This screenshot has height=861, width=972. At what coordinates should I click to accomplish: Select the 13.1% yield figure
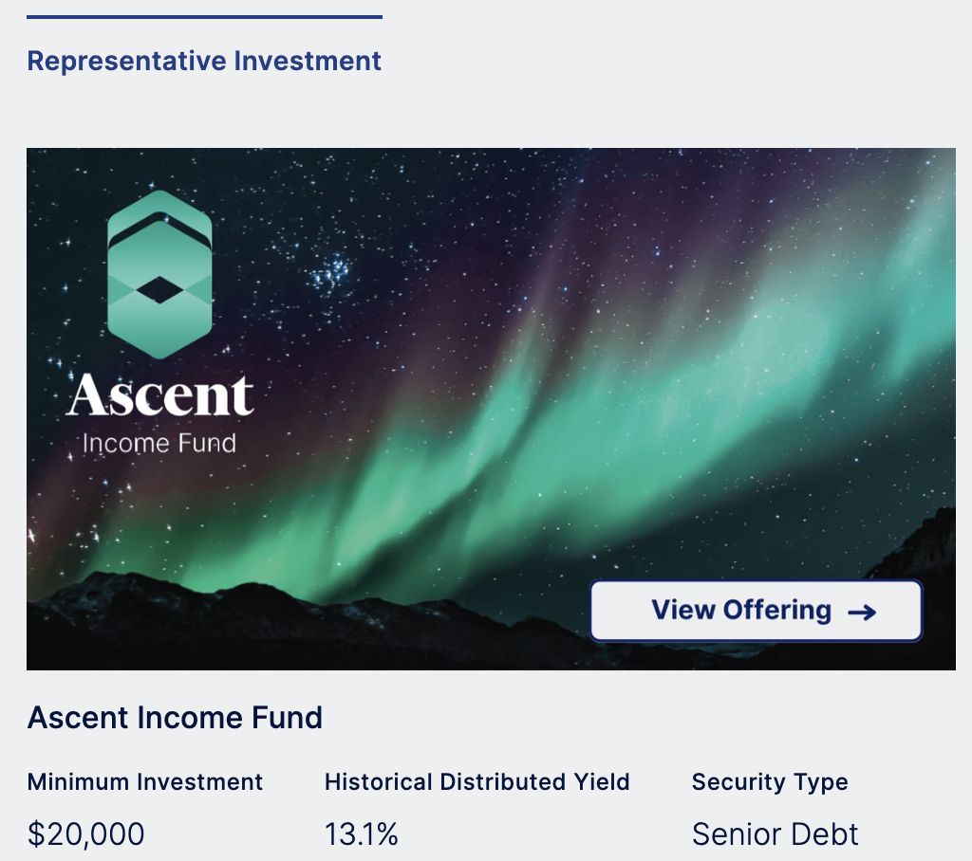click(x=363, y=834)
